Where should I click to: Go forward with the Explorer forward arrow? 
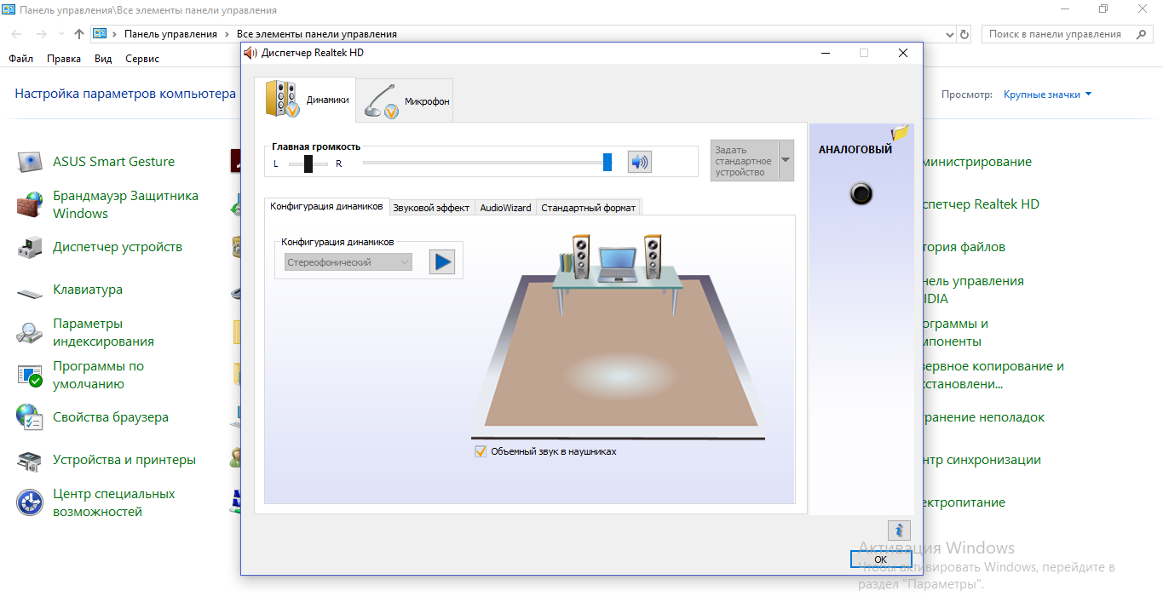coord(41,34)
